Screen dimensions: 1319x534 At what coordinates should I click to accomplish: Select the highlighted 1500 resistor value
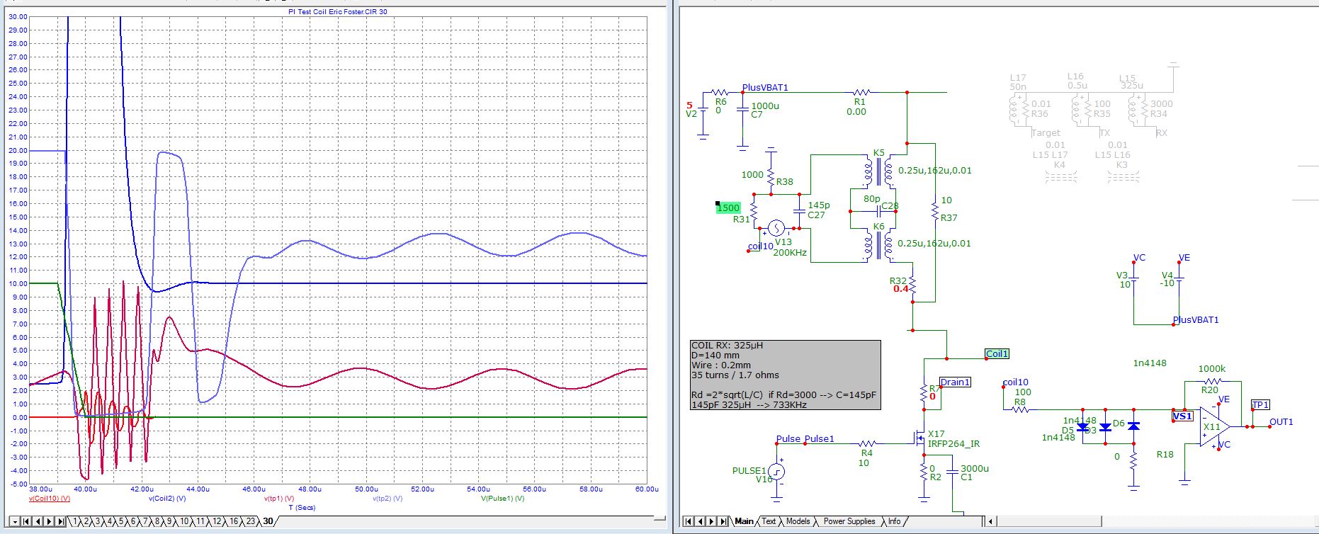[x=728, y=208]
